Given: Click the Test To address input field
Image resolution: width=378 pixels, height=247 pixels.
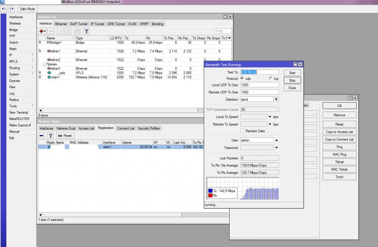Looking at the screenshot, I should point(260,72).
